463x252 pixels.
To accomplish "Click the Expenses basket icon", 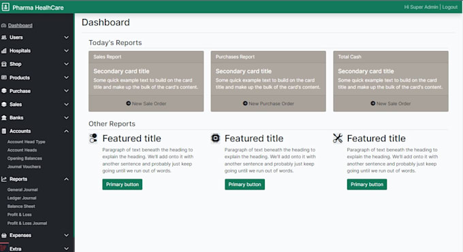I will (x=4, y=235).
